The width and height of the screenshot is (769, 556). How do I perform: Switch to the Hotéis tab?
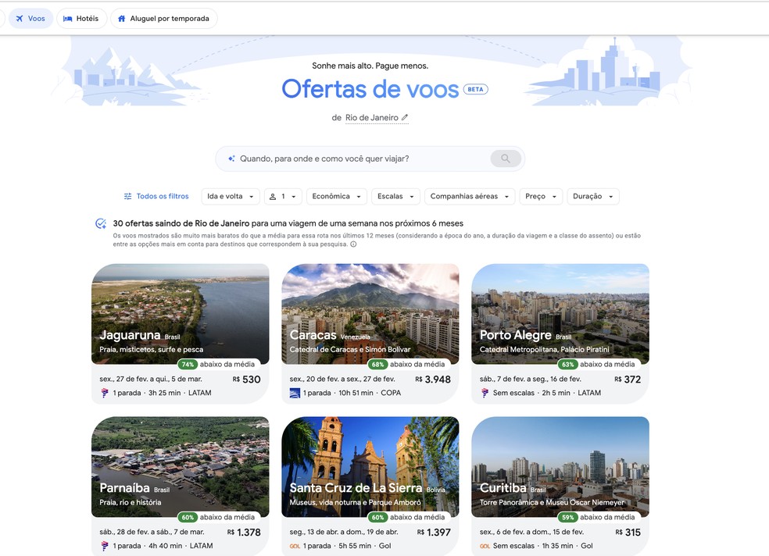click(x=81, y=17)
